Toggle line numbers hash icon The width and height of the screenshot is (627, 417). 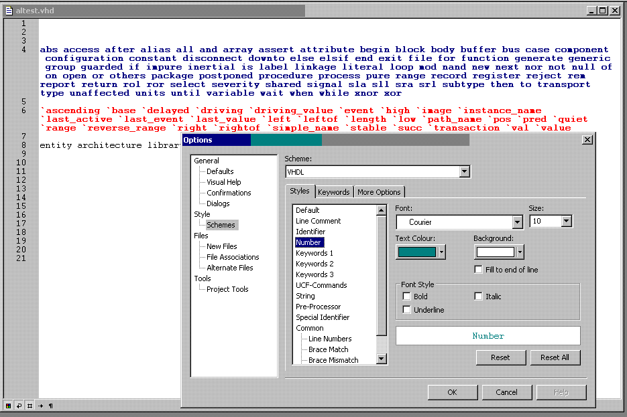point(30,406)
